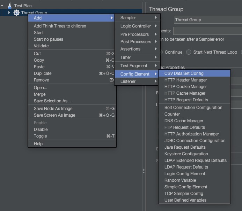This screenshot has width=242, height=211.
Task: Select Bolt Connection Configuration
Action: tap(195, 108)
